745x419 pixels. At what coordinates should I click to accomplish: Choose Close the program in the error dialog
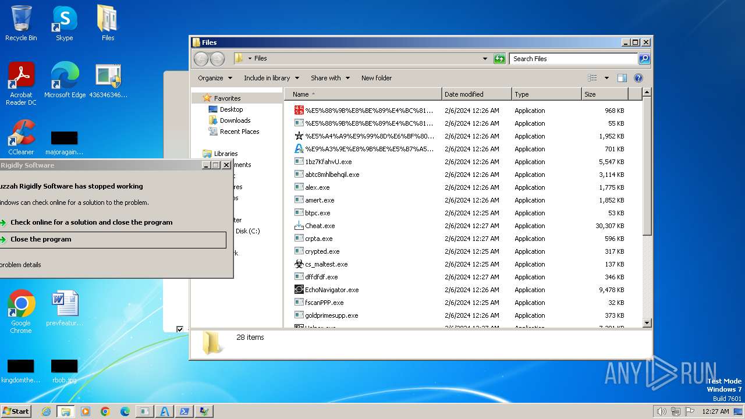[x=113, y=240]
